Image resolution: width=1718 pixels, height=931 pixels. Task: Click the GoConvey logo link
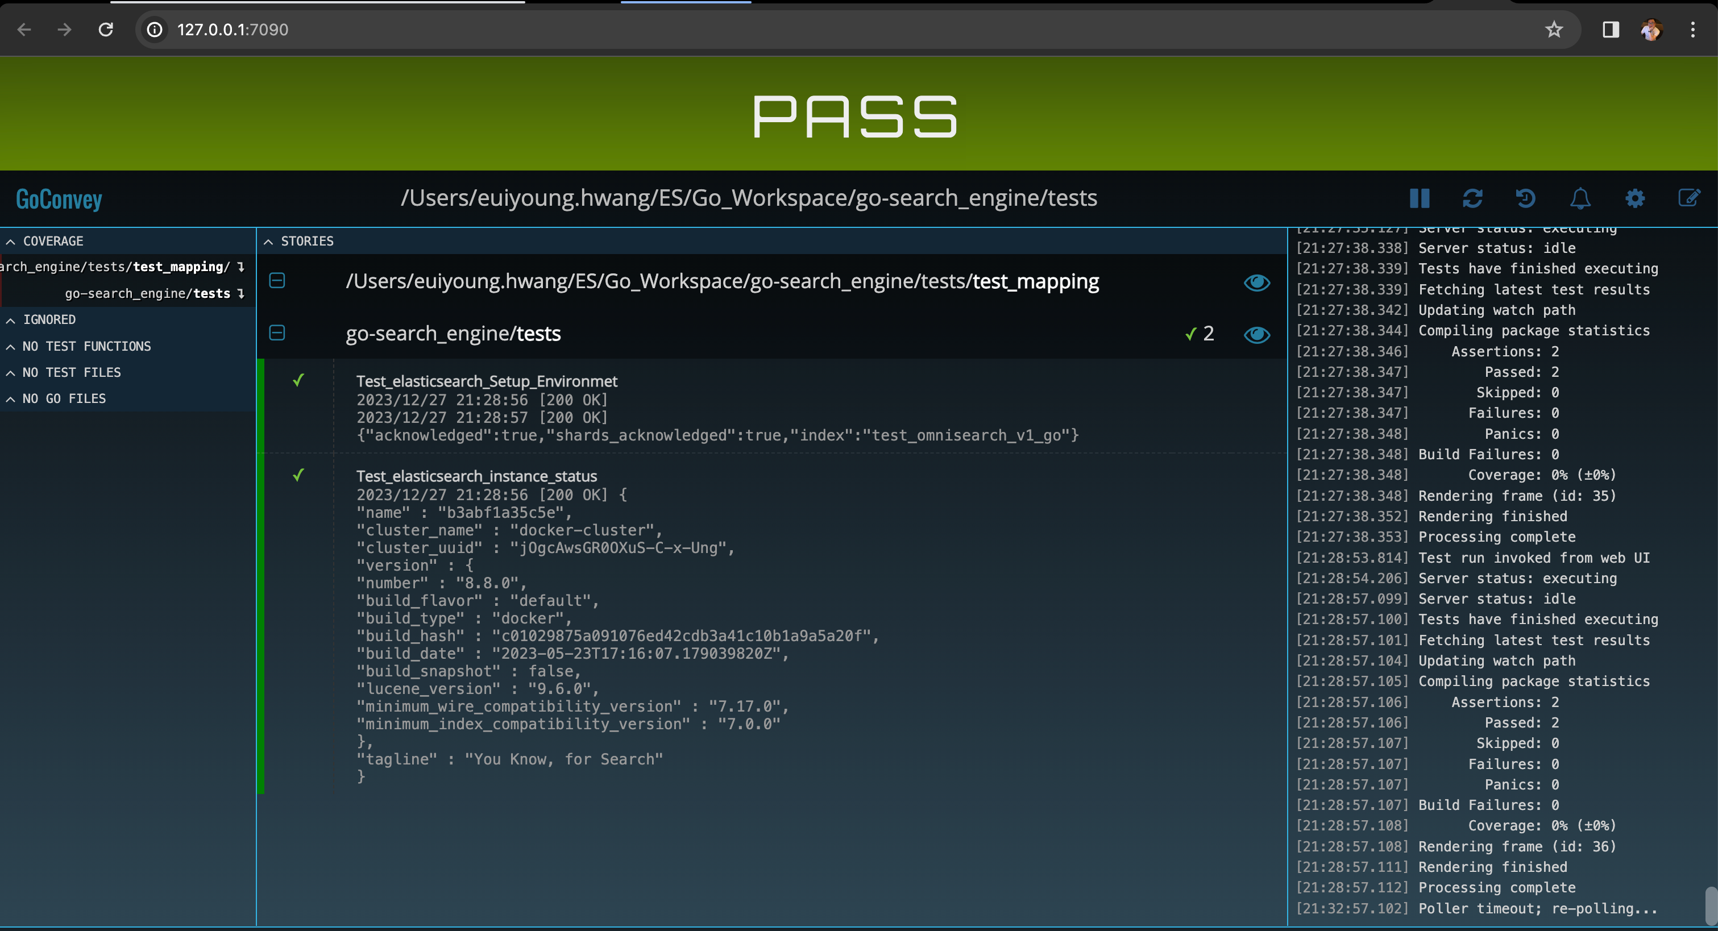tap(59, 199)
